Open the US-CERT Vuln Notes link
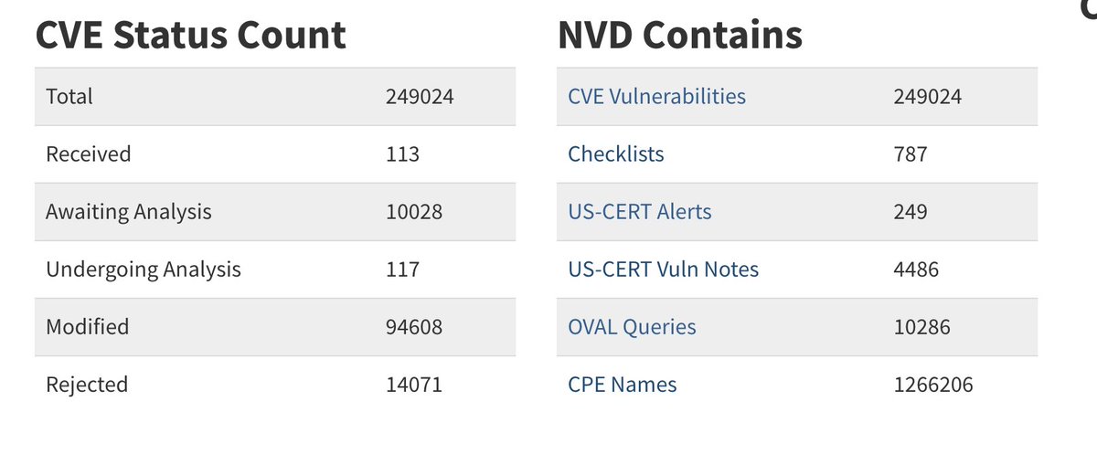 [663, 269]
